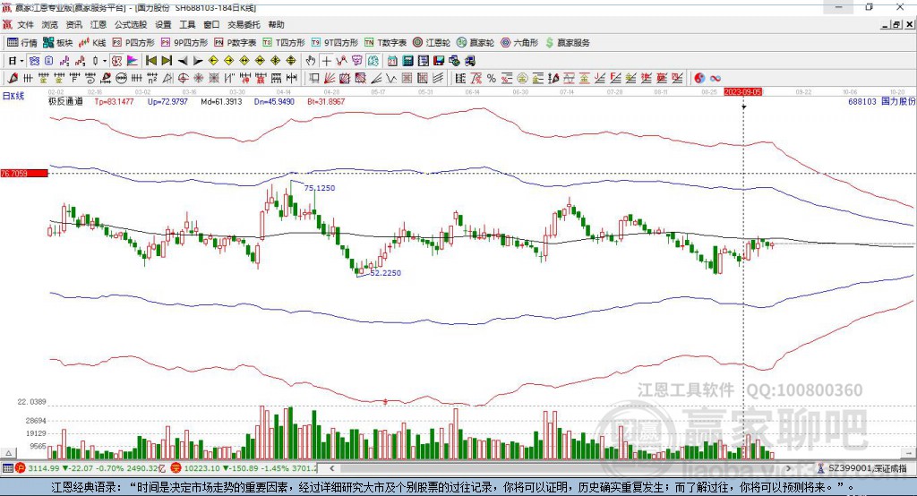Toggle the crosshair cursor tool
This screenshot has width=917, height=496.
click(326, 61)
